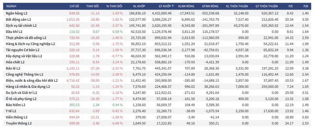Select Xây dựng và Vật liệu L2
The height and width of the screenshot is (130, 315).
[24, 56]
